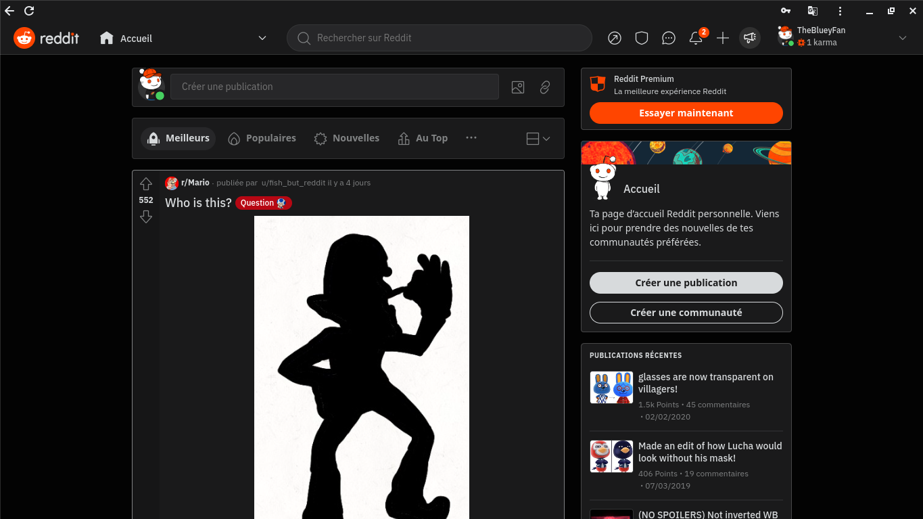Open the u/fish_but_reddit profile link
Viewport: 923px width, 519px height.
click(293, 183)
